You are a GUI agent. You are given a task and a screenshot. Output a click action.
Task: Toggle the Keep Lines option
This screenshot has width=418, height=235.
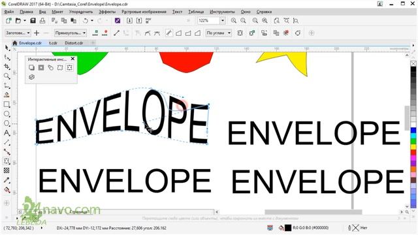240,33
